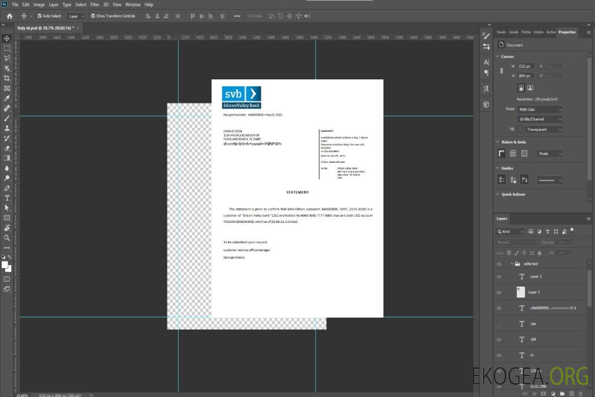Open the Character panel icon

486,62
